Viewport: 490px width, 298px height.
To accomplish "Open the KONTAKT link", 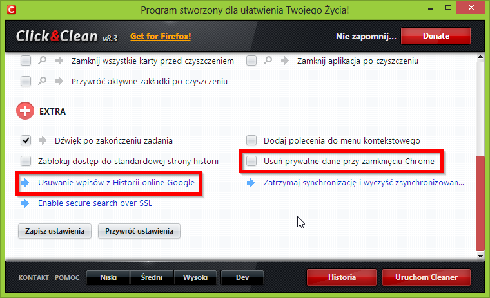I will click(34, 277).
